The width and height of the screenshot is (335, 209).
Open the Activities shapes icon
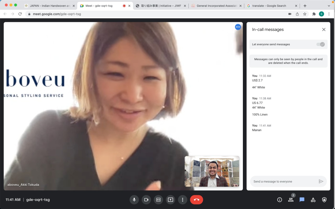pos(313,200)
